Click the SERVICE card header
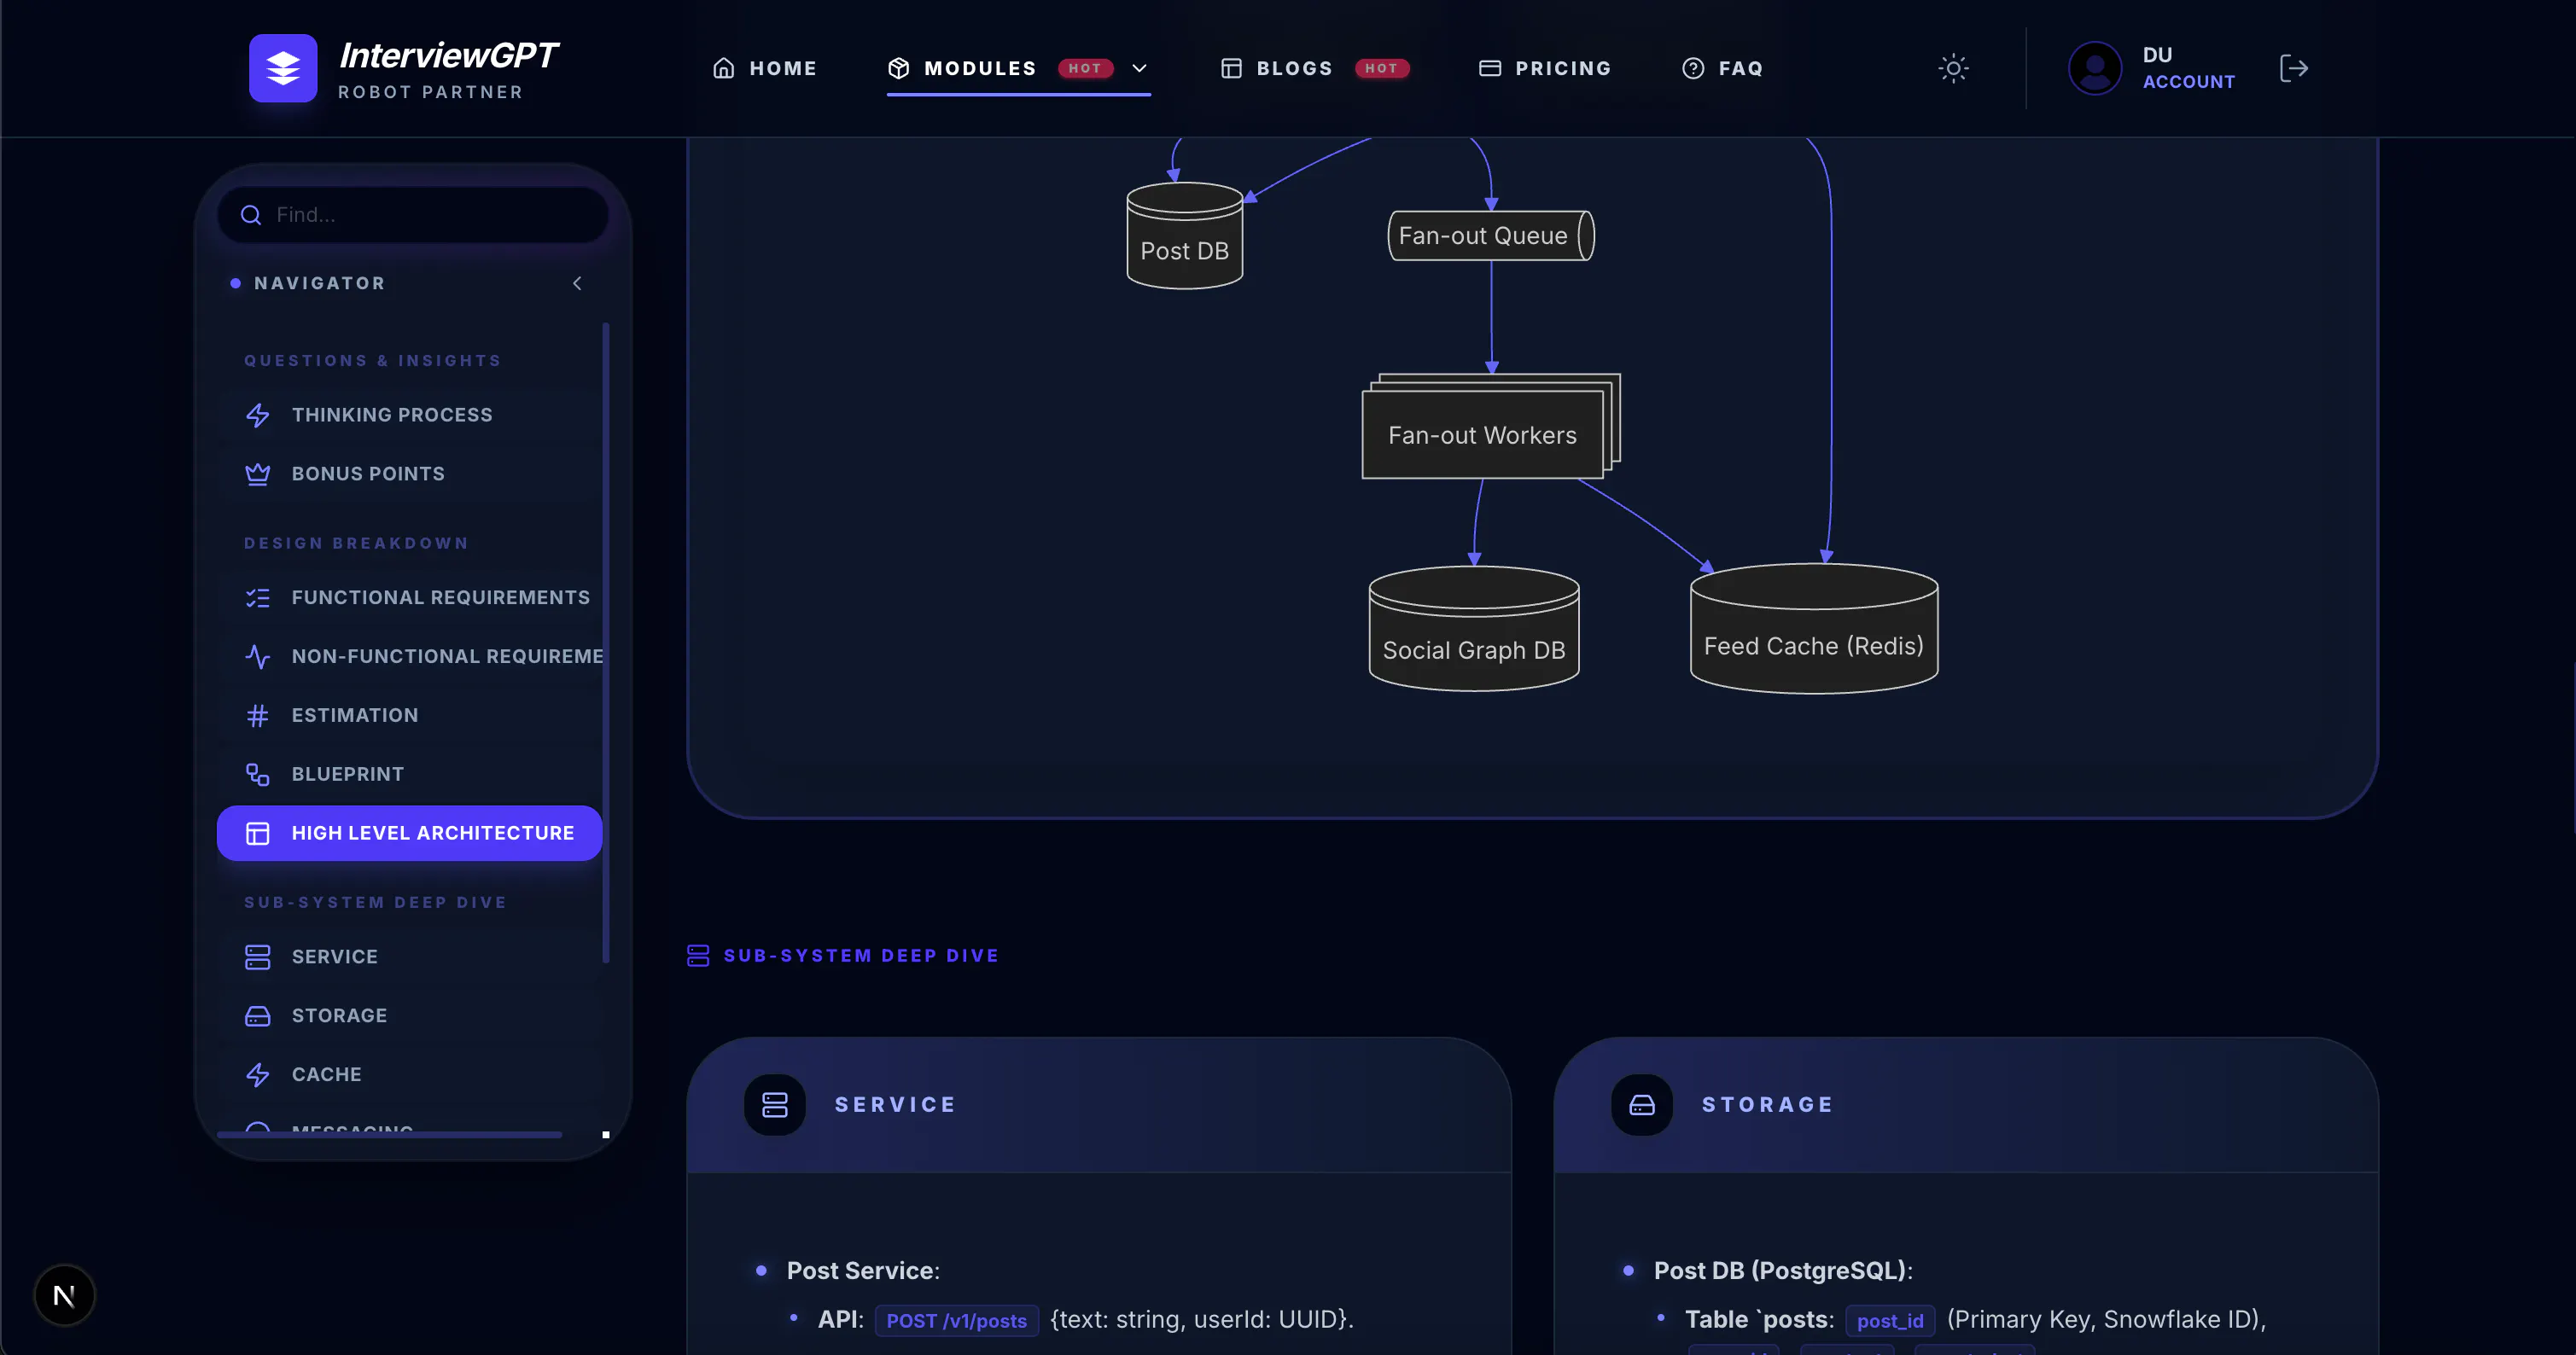 click(x=1098, y=1105)
